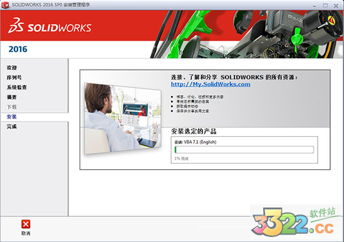Go to the 完成 step

(x=12, y=127)
